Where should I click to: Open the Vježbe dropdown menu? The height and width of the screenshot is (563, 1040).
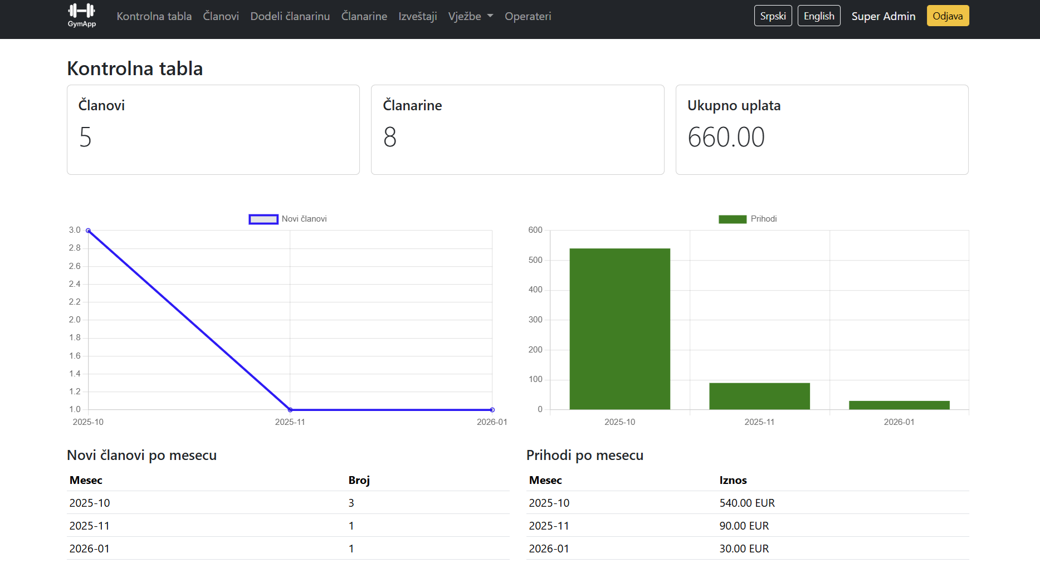(x=470, y=16)
